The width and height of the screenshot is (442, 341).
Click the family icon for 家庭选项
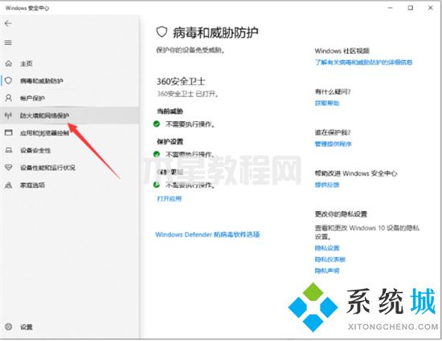(9, 185)
